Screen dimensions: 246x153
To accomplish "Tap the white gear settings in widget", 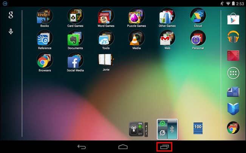I will point(162,133).
